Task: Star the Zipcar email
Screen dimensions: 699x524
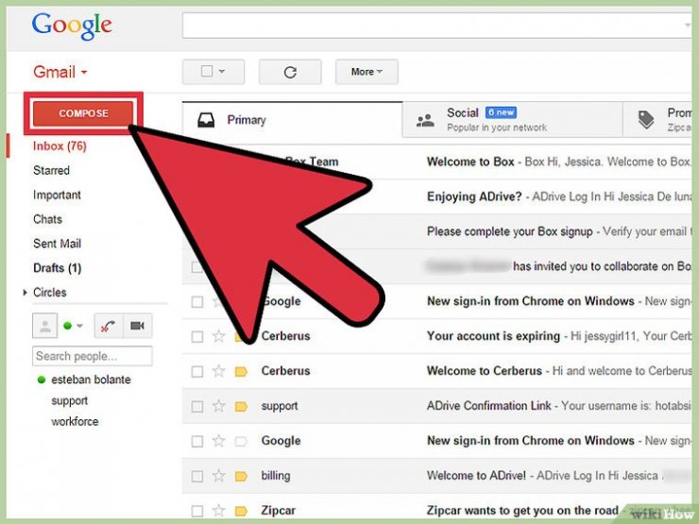Action: pyautogui.click(x=218, y=510)
